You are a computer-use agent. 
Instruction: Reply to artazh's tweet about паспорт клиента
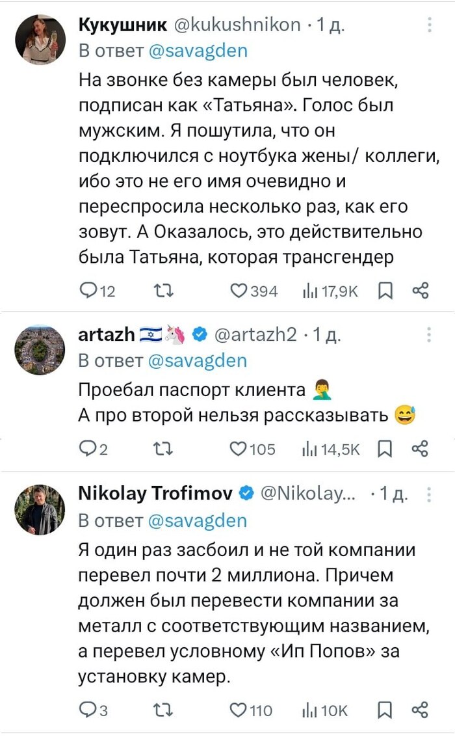88,449
